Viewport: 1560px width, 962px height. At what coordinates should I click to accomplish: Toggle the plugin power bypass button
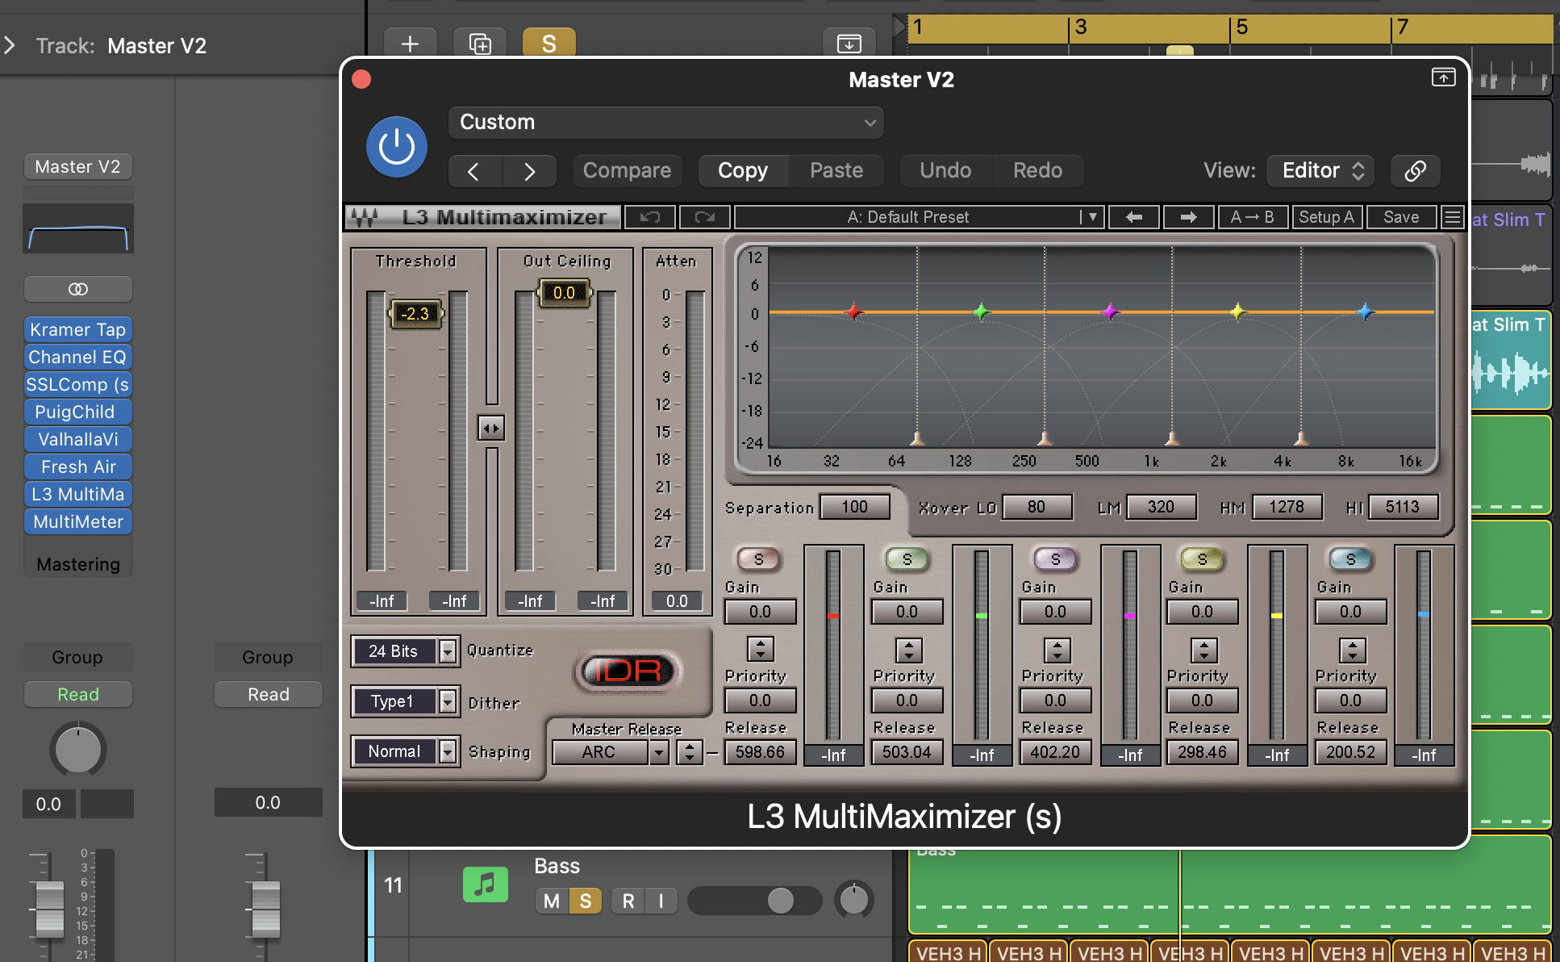396,147
